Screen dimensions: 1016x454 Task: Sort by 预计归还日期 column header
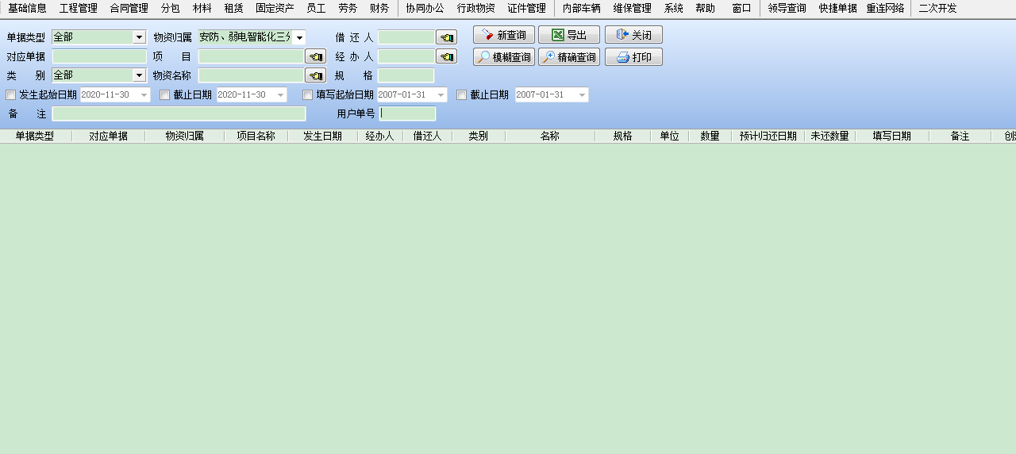point(768,136)
